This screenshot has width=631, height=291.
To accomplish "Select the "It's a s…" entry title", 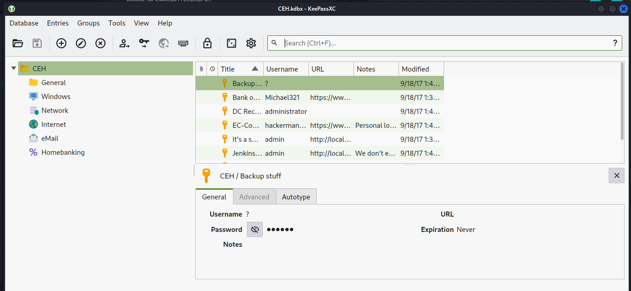I will click(246, 139).
